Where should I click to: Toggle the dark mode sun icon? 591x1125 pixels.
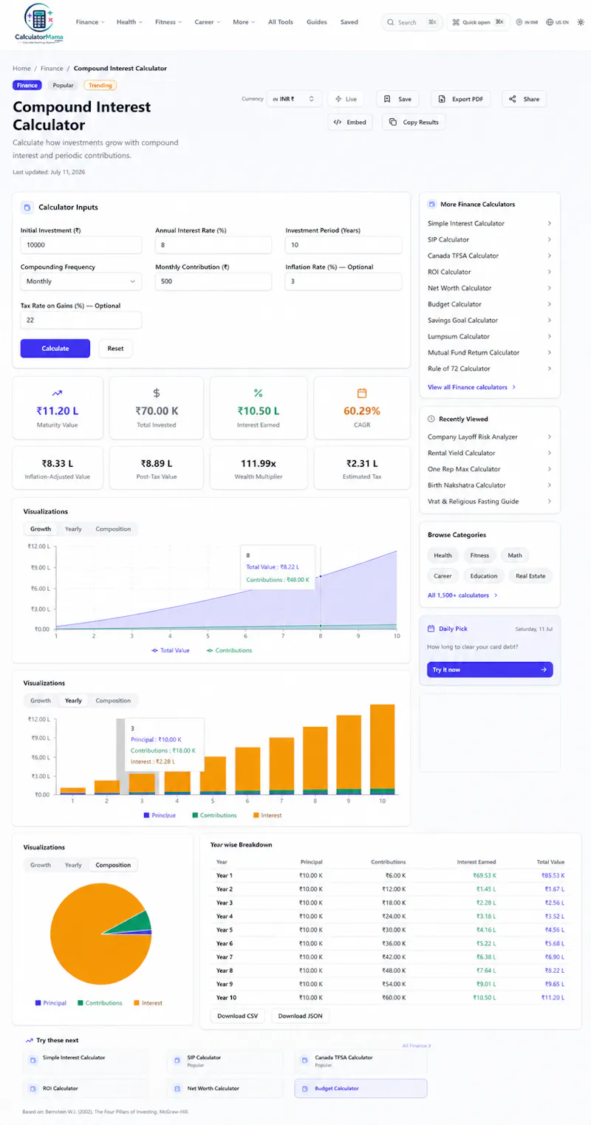(581, 22)
